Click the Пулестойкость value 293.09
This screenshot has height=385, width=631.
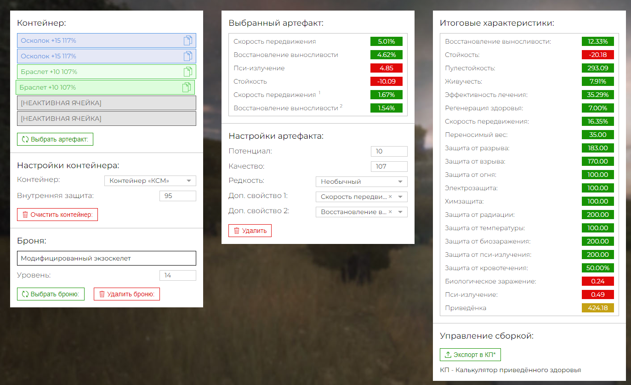click(598, 68)
